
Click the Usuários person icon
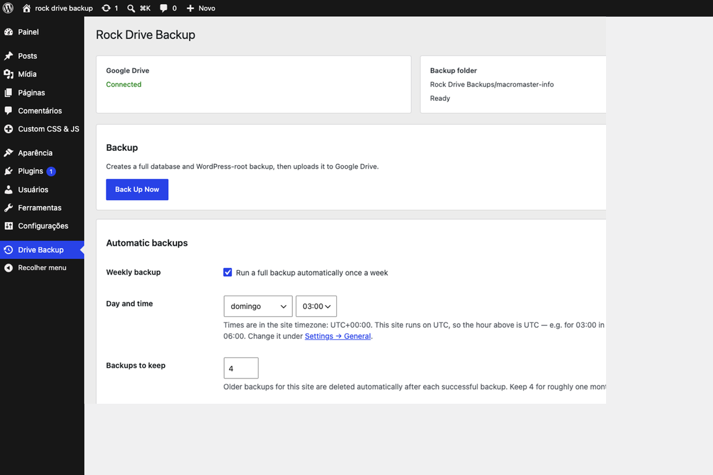point(8,189)
